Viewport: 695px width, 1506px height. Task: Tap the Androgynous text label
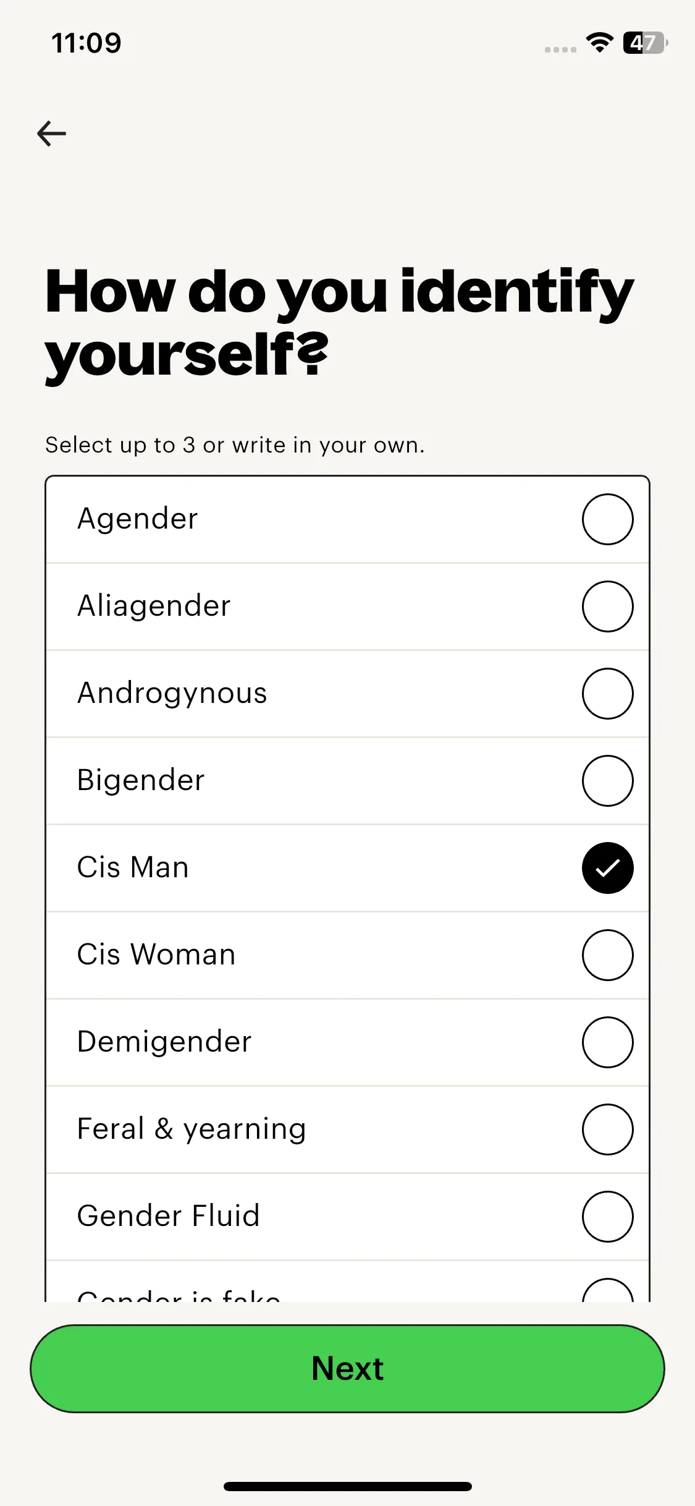pos(172,693)
